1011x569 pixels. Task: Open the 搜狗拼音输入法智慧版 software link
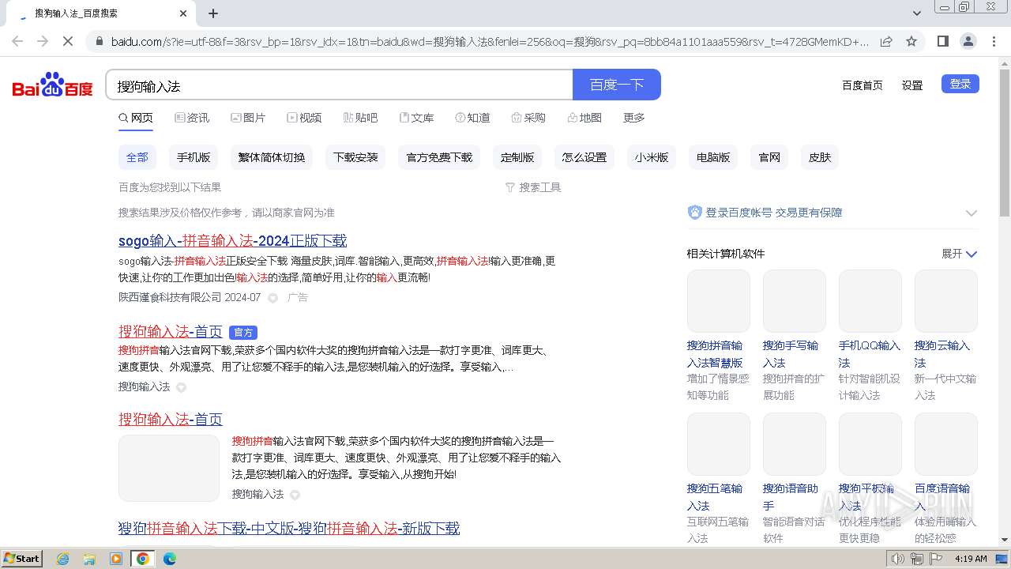tap(715, 354)
